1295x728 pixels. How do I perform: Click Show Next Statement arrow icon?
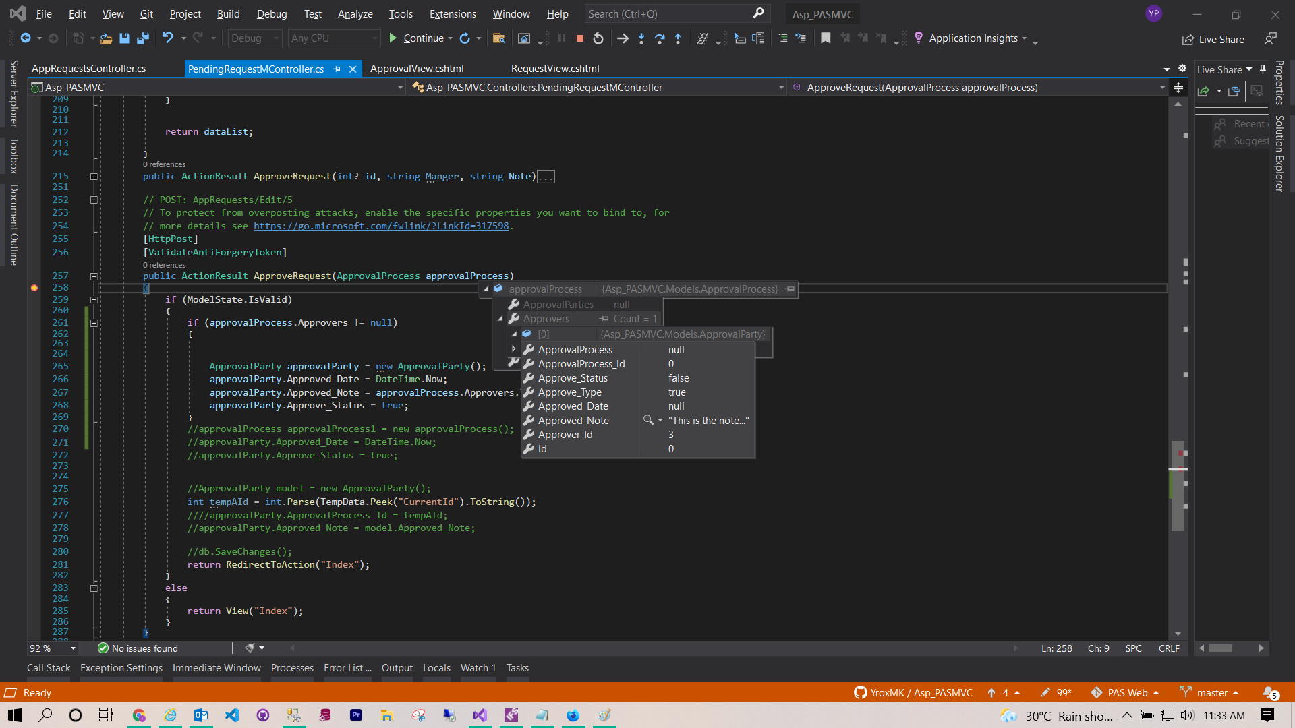(x=623, y=38)
